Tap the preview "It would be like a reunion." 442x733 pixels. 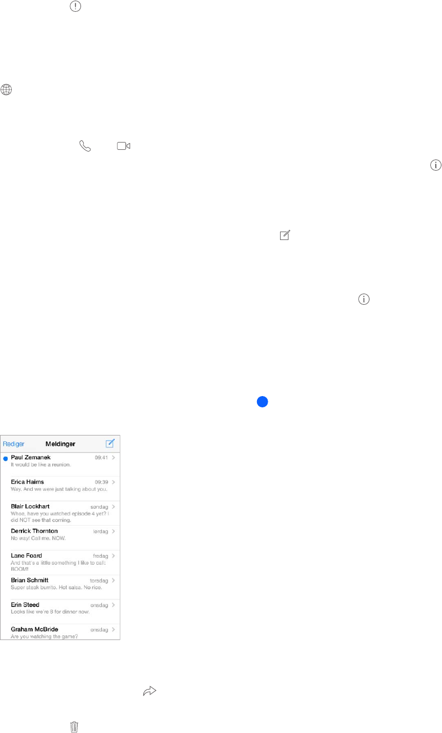click(x=40, y=465)
